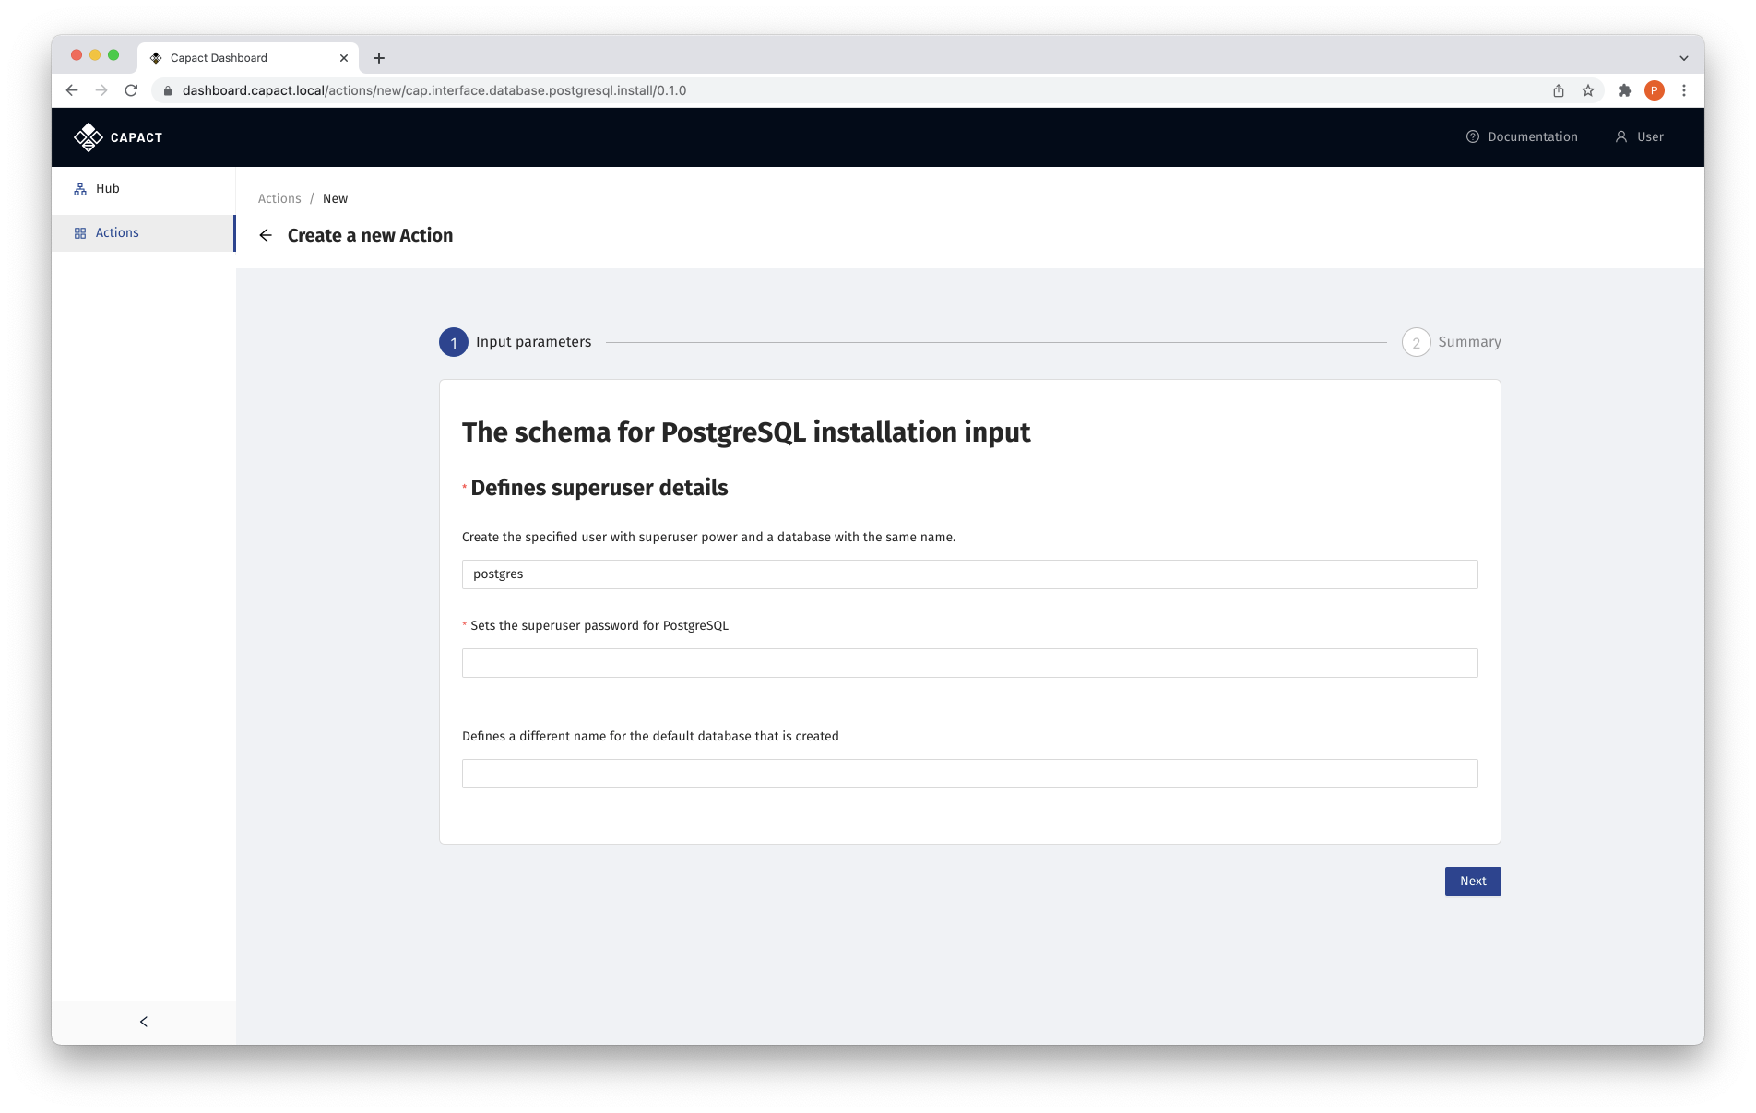The width and height of the screenshot is (1756, 1113).
Task: Open the tab search chevron
Action: (1684, 57)
